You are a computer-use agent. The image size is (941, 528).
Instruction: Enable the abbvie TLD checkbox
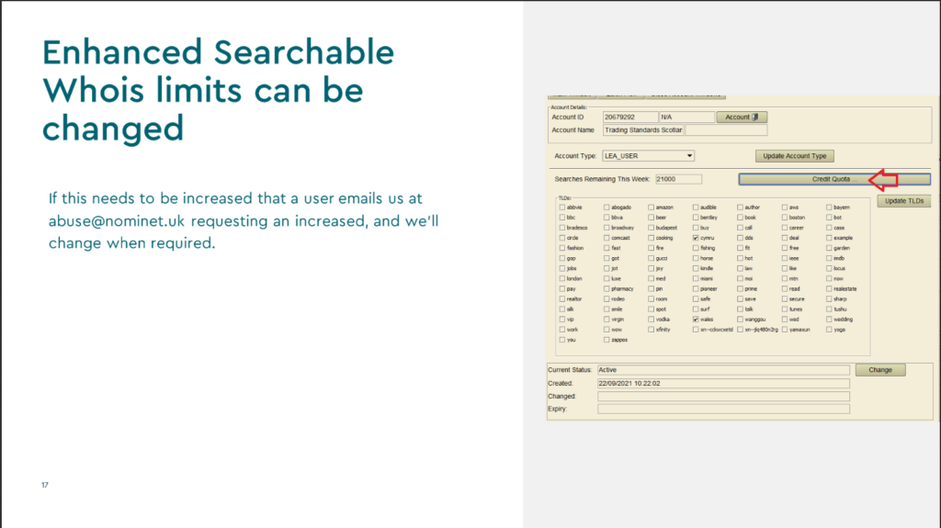561,208
